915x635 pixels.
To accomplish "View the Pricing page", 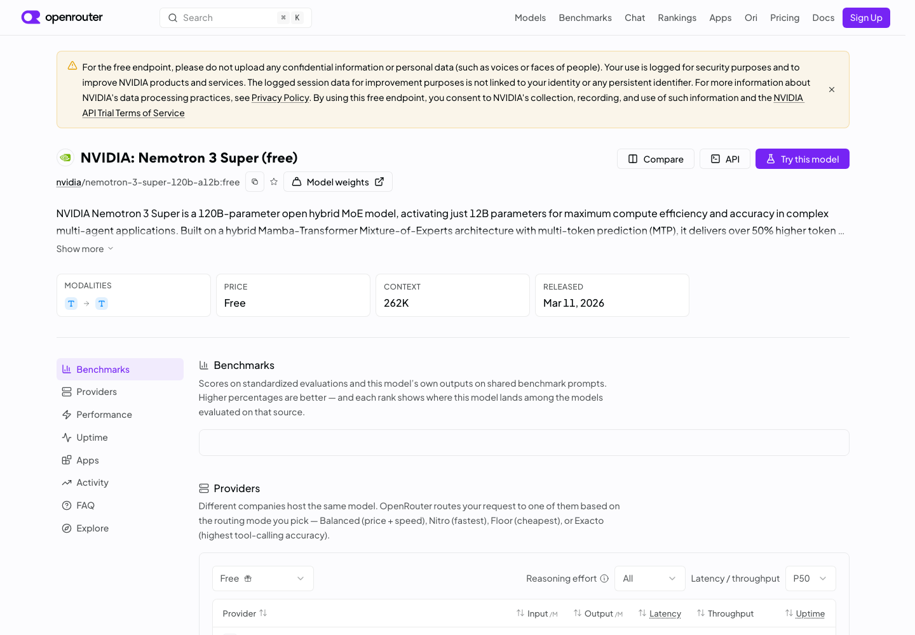I will click(785, 18).
